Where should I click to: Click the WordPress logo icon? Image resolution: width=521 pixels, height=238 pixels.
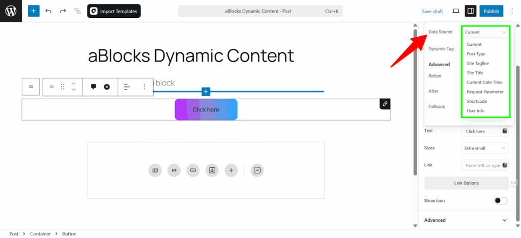pos(11,11)
